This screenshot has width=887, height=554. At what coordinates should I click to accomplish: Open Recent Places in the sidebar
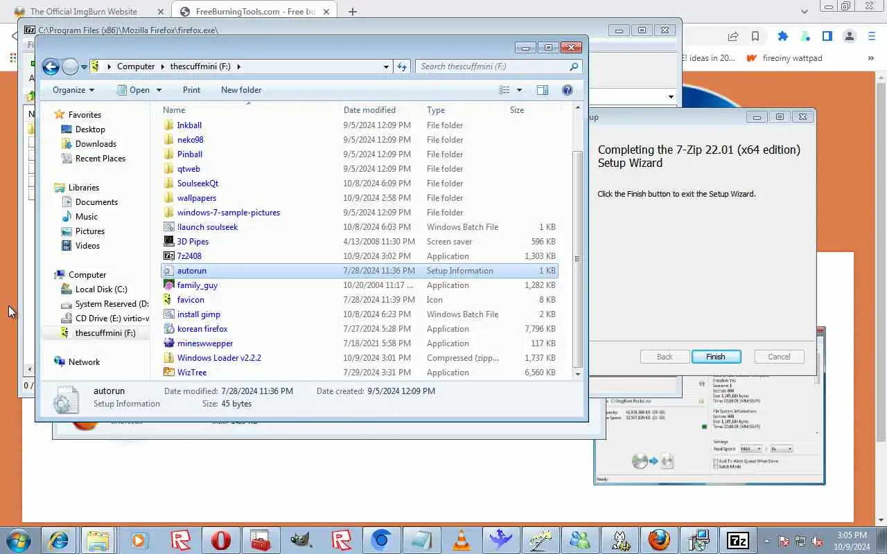tap(100, 159)
